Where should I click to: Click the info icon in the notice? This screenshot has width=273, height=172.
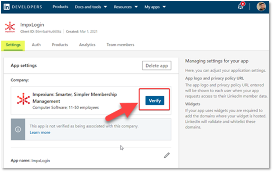tap(18, 129)
